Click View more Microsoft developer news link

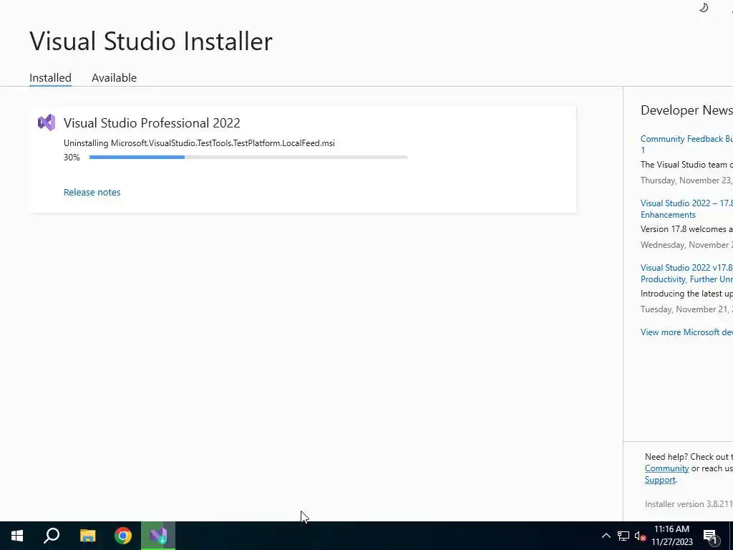click(x=686, y=332)
